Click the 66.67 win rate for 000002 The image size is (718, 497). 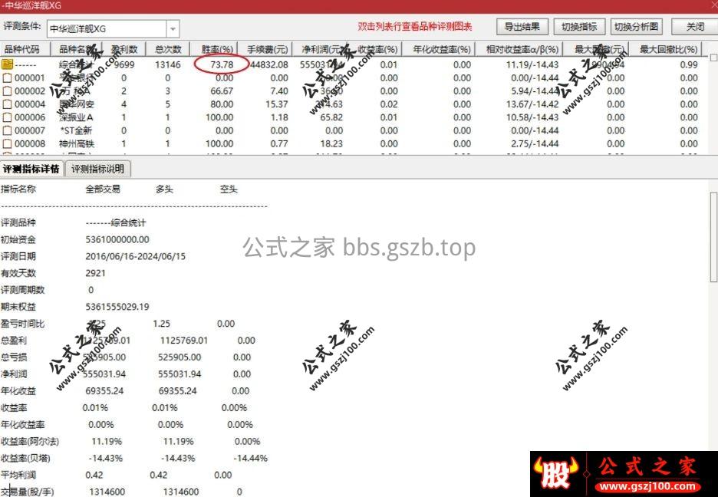pyautogui.click(x=222, y=91)
